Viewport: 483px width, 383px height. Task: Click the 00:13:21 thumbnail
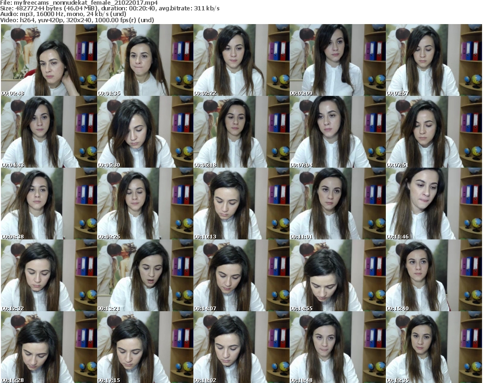(145, 275)
